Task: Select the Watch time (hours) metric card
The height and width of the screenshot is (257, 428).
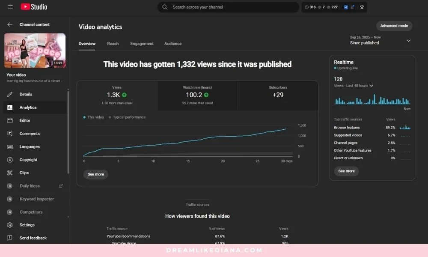Action: click(x=197, y=96)
